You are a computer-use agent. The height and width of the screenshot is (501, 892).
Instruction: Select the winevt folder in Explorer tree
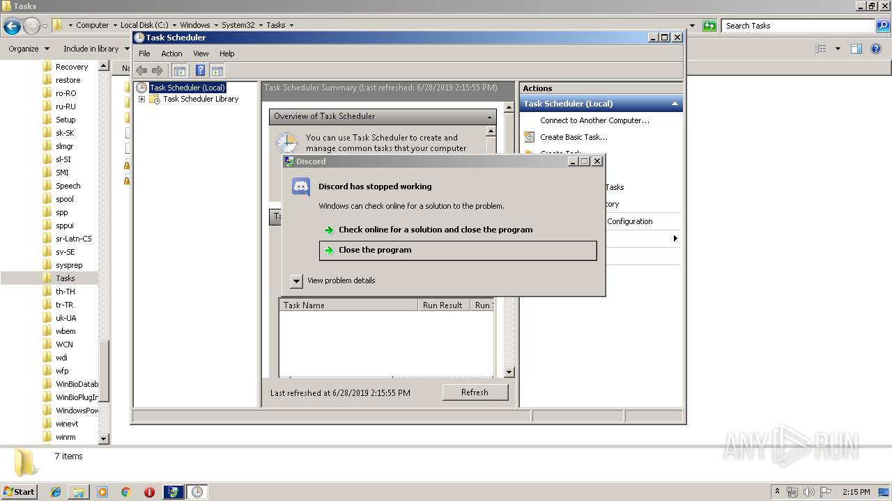click(67, 424)
